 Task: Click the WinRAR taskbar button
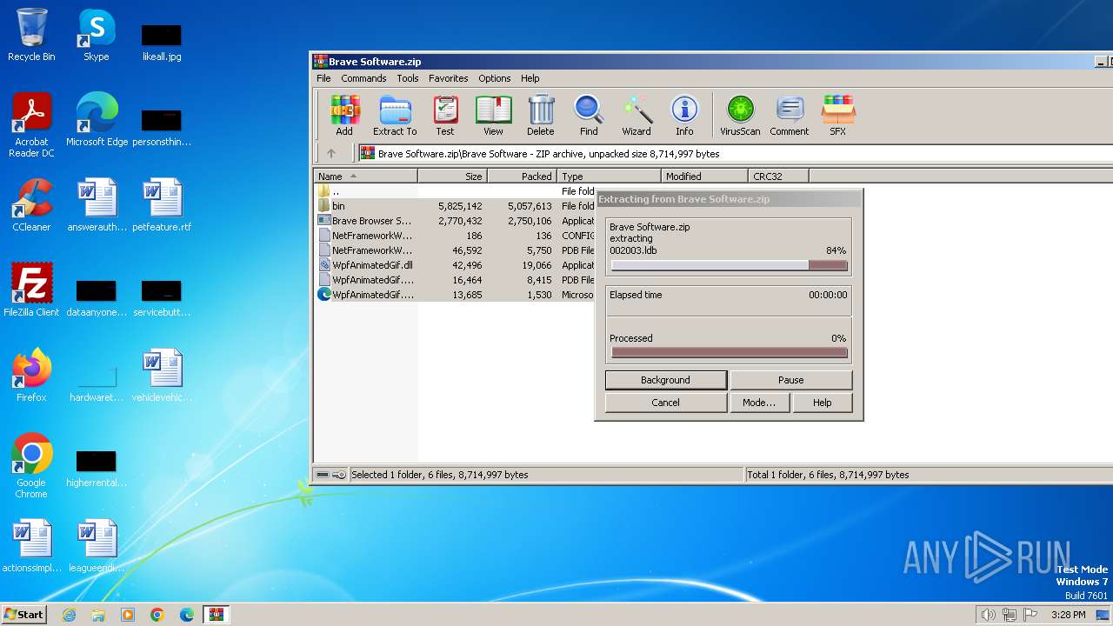(x=216, y=615)
